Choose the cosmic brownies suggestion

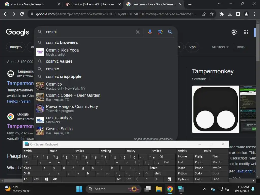pos(106,43)
